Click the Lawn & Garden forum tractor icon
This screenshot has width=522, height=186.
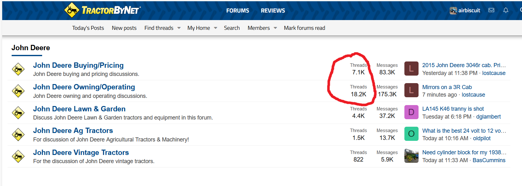18,113
